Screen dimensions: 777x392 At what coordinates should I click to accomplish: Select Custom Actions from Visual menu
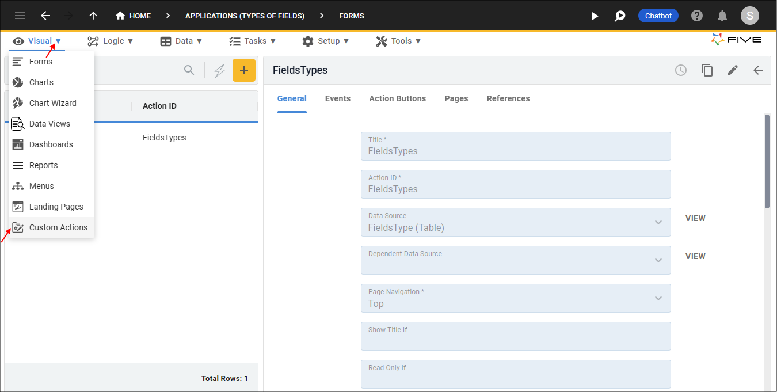58,227
